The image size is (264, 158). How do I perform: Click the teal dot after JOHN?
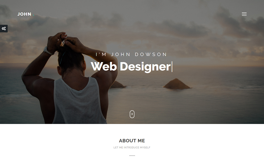34,16
